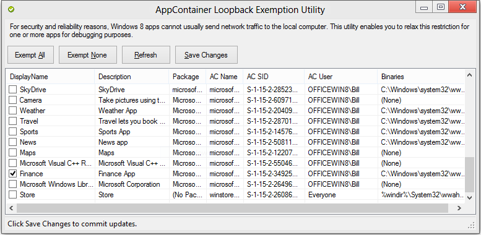Click the 'Click Save Changes to commit updates.' status text
481x235 pixels.
72,224
